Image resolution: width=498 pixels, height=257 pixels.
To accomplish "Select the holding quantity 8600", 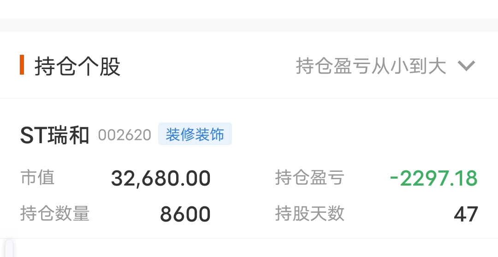I will tap(185, 214).
